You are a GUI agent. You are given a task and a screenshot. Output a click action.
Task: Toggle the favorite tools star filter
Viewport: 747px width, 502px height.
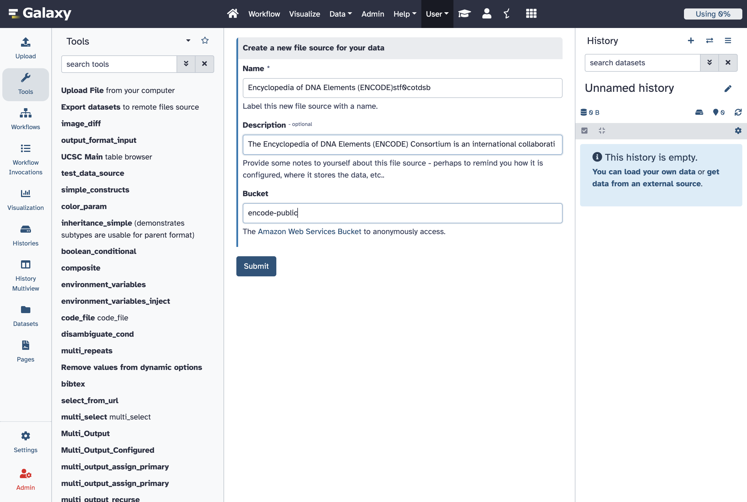tap(205, 40)
